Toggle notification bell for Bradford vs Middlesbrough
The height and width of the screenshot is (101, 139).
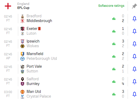pyautogui.click(x=135, y=19)
